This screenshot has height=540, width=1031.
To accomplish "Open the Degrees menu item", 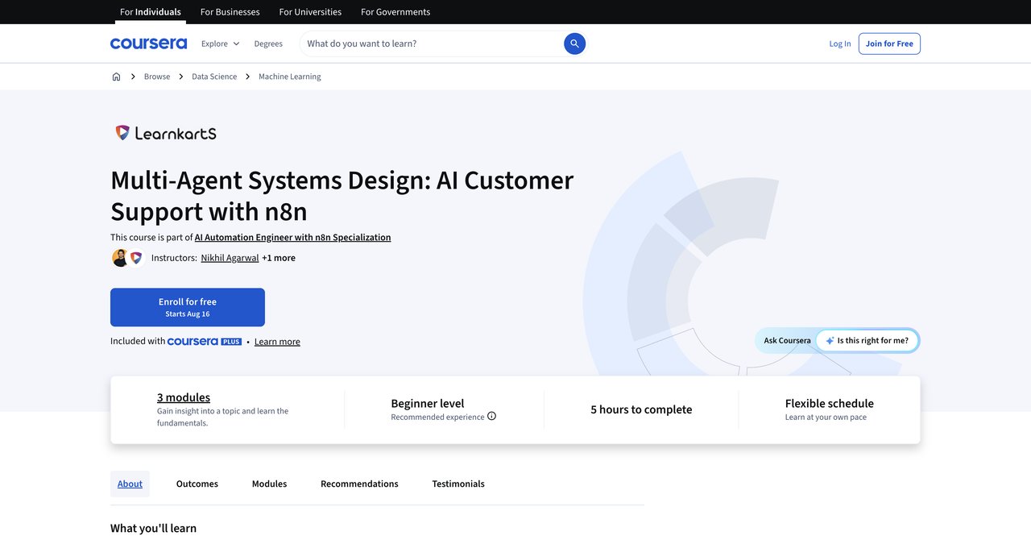I will click(268, 44).
